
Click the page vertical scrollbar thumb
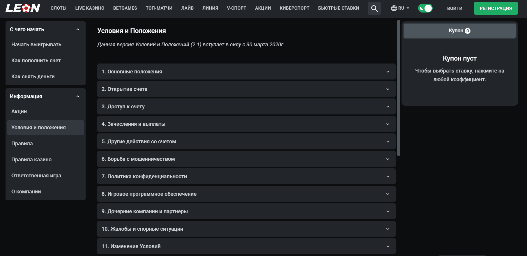coord(399,88)
